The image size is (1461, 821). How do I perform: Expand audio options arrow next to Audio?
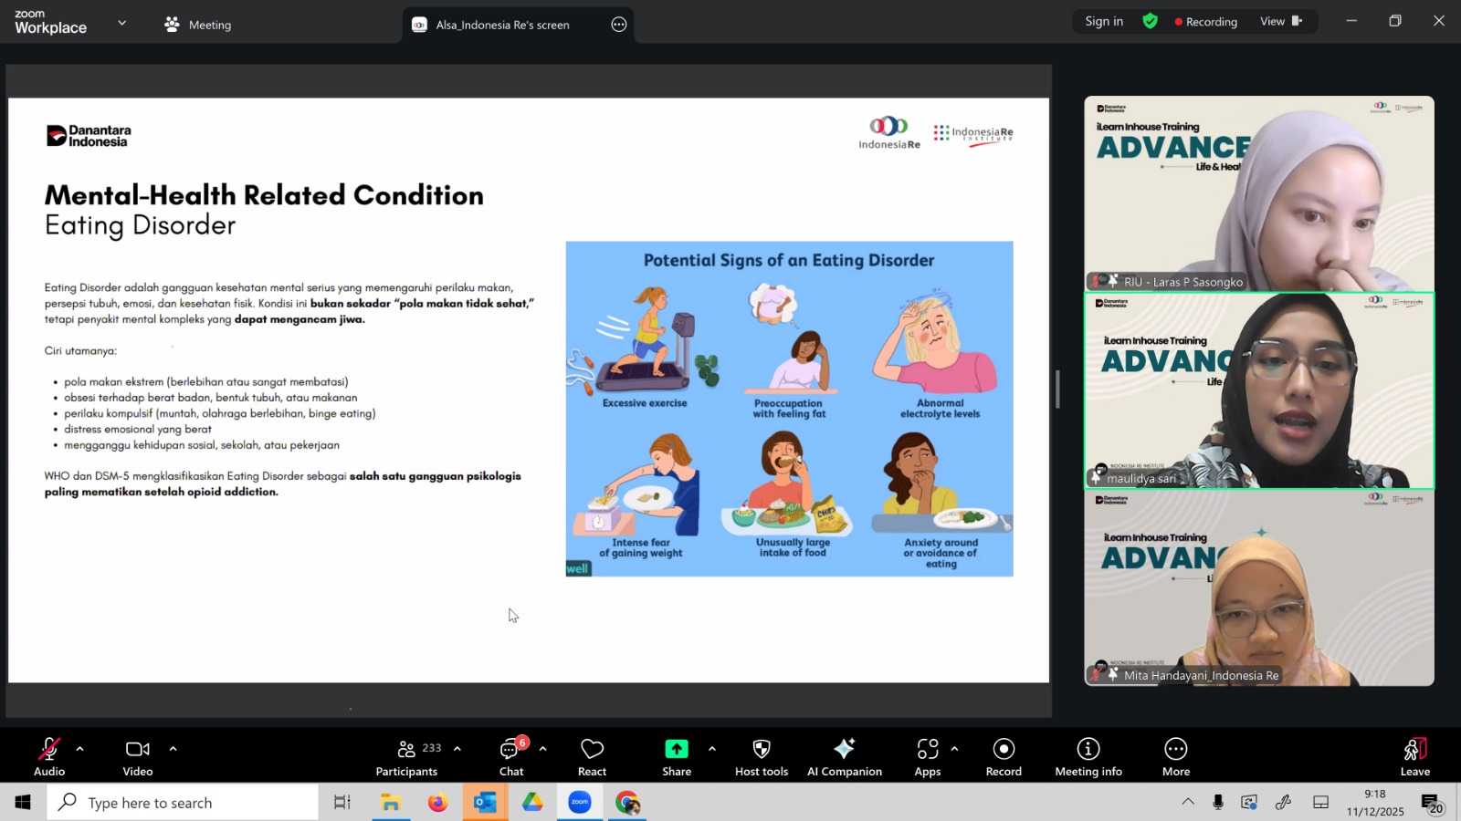pos(80,749)
